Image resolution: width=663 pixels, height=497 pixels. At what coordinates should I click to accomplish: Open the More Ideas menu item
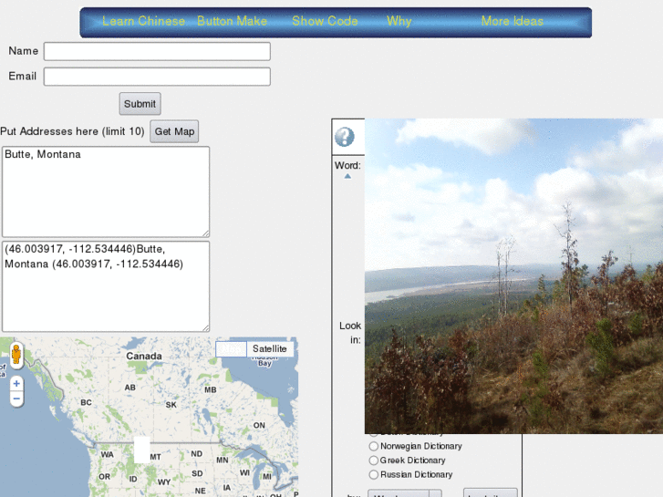(512, 21)
